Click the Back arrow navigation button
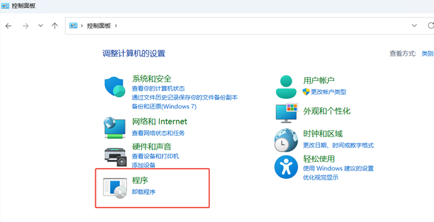 click(8, 26)
